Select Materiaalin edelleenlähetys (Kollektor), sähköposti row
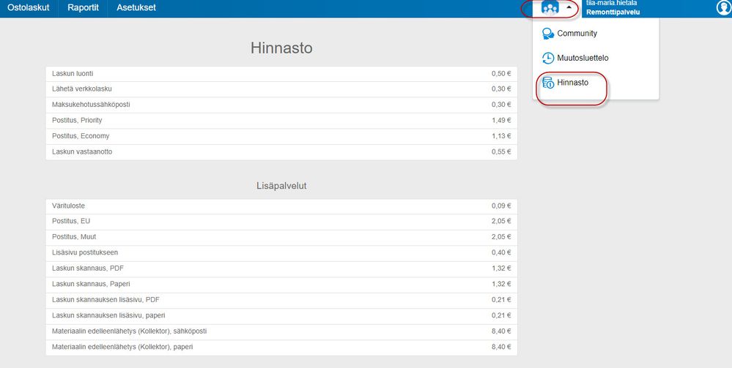The width and height of the screenshot is (732, 368). [x=281, y=331]
